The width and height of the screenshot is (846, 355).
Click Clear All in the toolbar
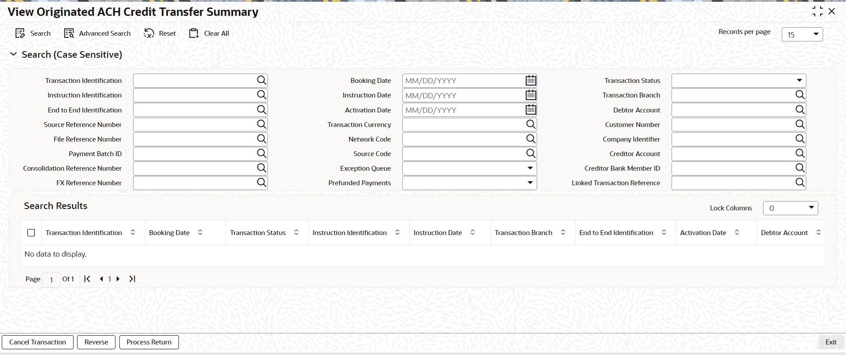point(209,34)
